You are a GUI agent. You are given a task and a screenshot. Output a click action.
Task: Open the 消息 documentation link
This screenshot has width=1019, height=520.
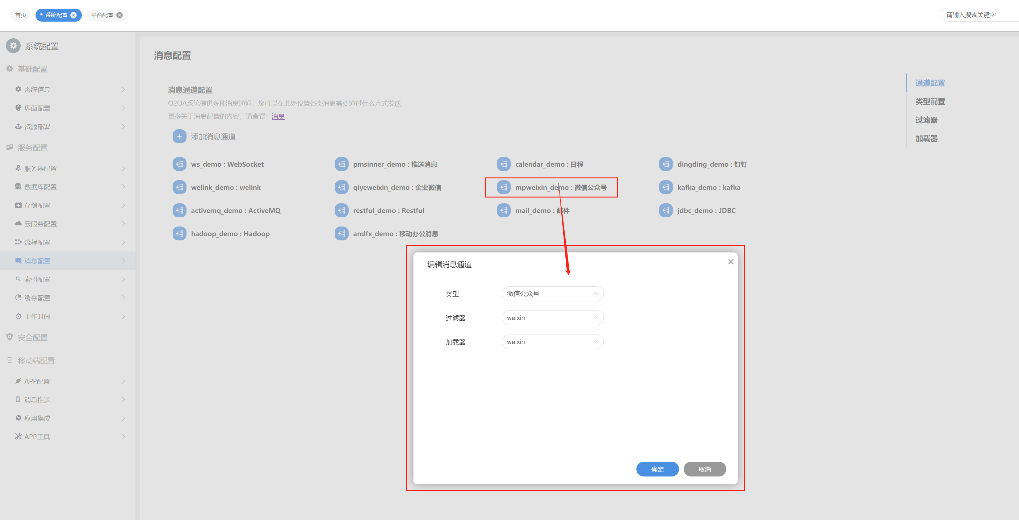[x=278, y=116]
